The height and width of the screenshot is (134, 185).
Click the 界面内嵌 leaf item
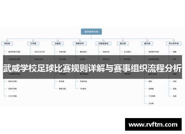coord(83,81)
